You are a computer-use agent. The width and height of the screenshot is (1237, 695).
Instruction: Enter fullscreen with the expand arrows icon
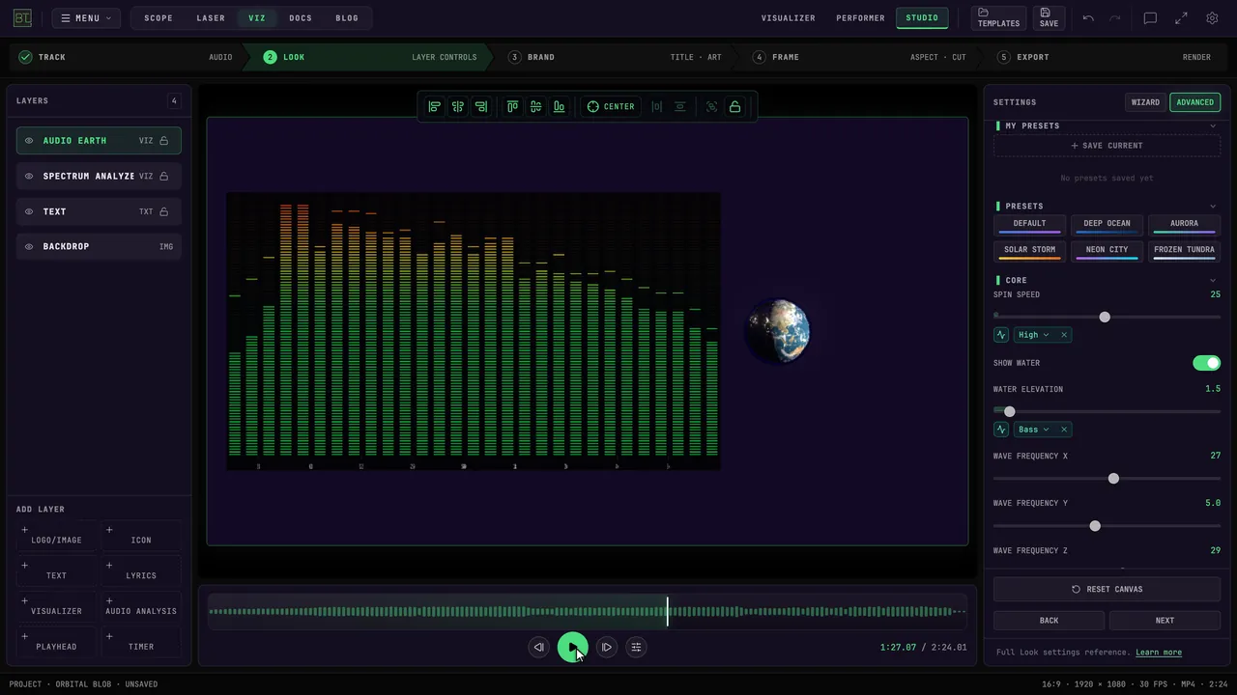(x=1181, y=18)
